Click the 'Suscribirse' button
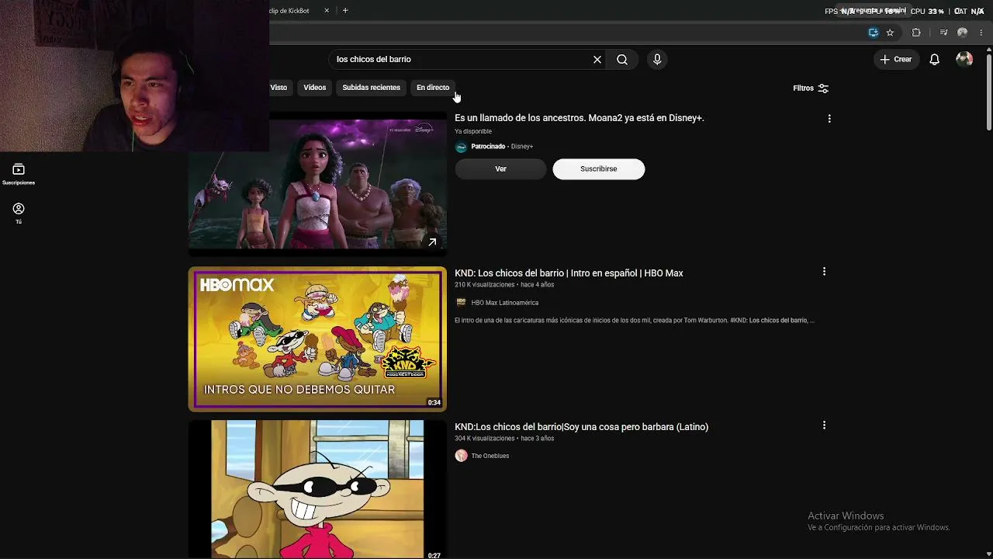The height and width of the screenshot is (559, 993). point(599,169)
